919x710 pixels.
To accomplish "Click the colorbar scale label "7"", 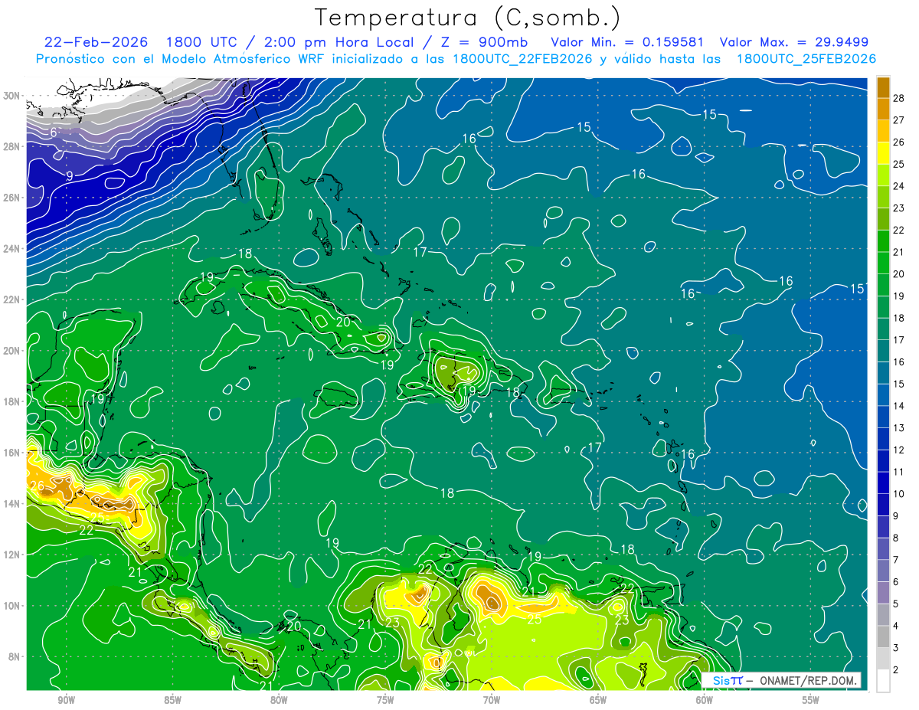I will (x=896, y=560).
